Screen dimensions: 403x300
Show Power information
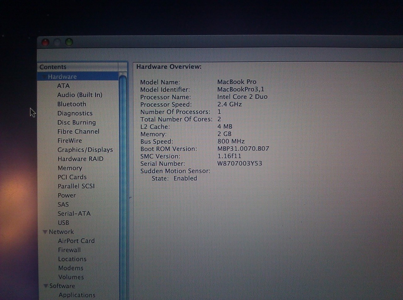67,195
